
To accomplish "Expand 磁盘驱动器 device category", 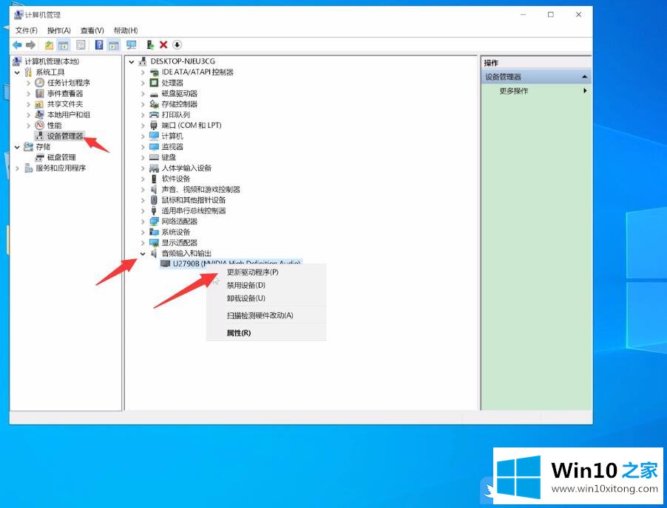I will point(143,94).
